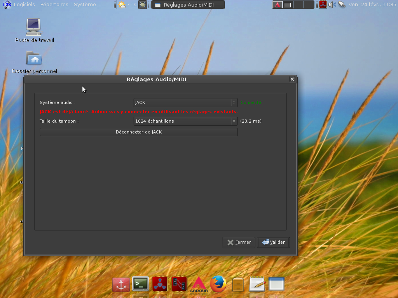398x298 pixels.
Task: Open the red patchbay connections icon in dock
Action: pyautogui.click(x=179, y=284)
